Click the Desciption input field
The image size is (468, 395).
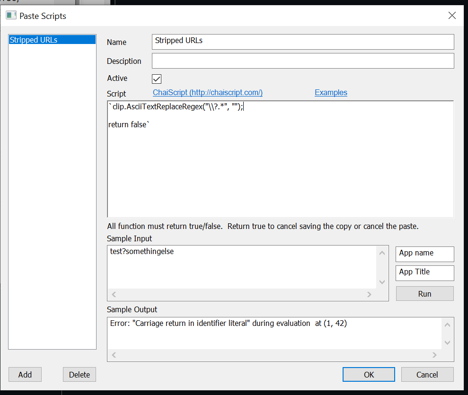pyautogui.click(x=303, y=61)
